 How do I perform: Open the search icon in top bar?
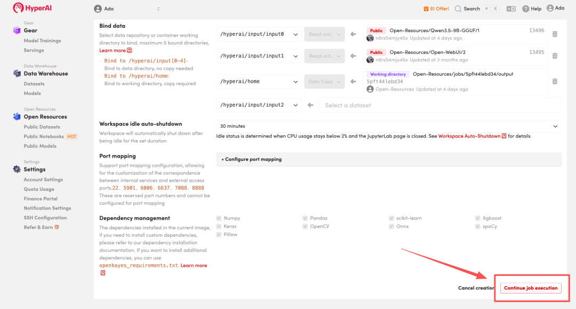pyautogui.click(x=458, y=9)
